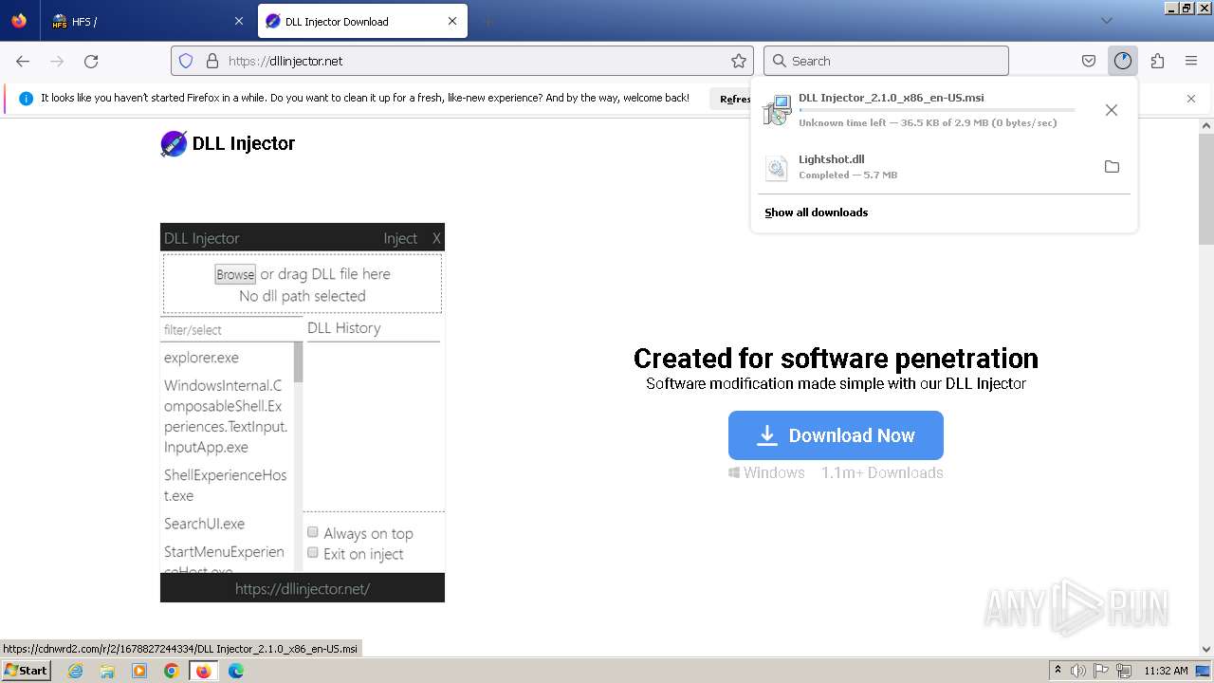The height and width of the screenshot is (683, 1214).
Task: Select ShellExperienceHost.exe process entry
Action: [x=226, y=485]
